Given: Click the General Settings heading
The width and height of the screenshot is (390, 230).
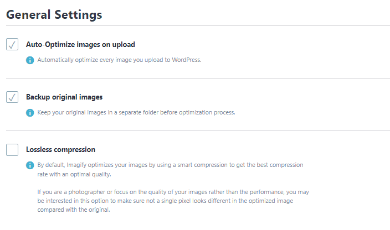Looking at the screenshot, I should tap(54, 15).
